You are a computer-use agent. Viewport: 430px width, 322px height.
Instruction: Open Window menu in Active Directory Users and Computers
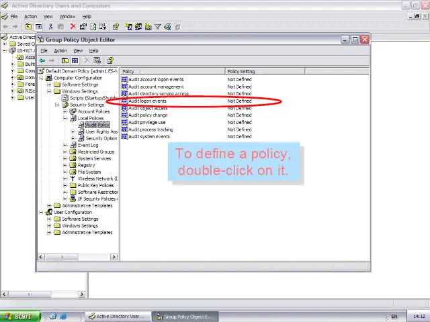click(67, 16)
